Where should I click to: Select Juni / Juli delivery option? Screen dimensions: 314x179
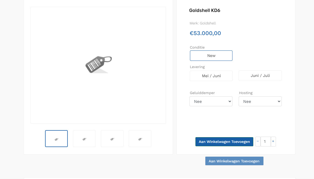260,76
